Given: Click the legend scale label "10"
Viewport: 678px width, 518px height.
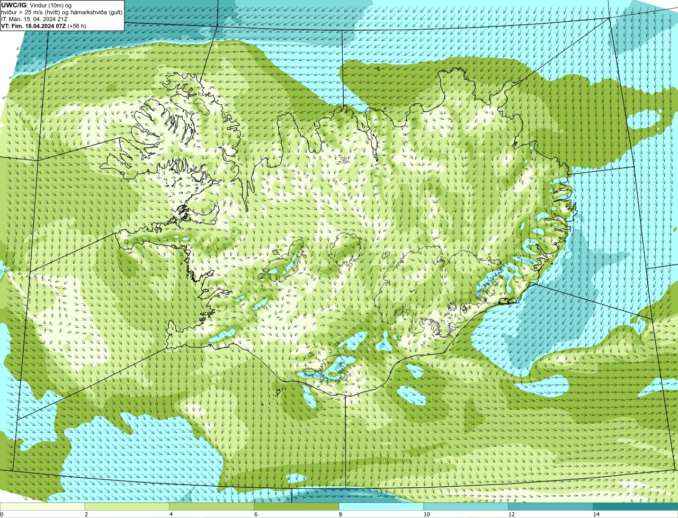Looking at the screenshot, I should (426, 514).
